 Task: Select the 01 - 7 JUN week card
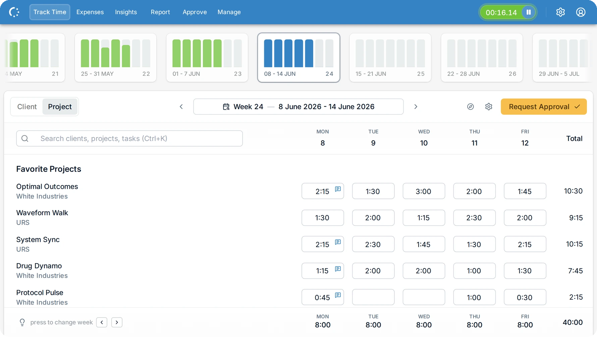point(207,58)
